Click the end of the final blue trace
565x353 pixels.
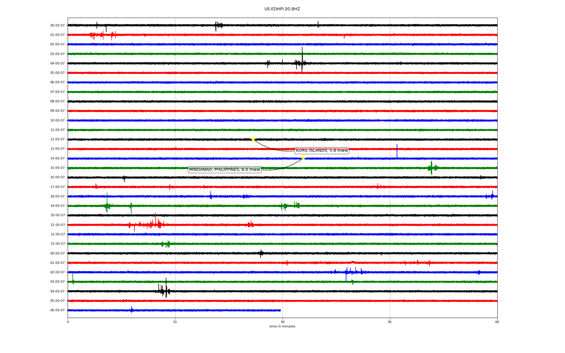[280, 310]
